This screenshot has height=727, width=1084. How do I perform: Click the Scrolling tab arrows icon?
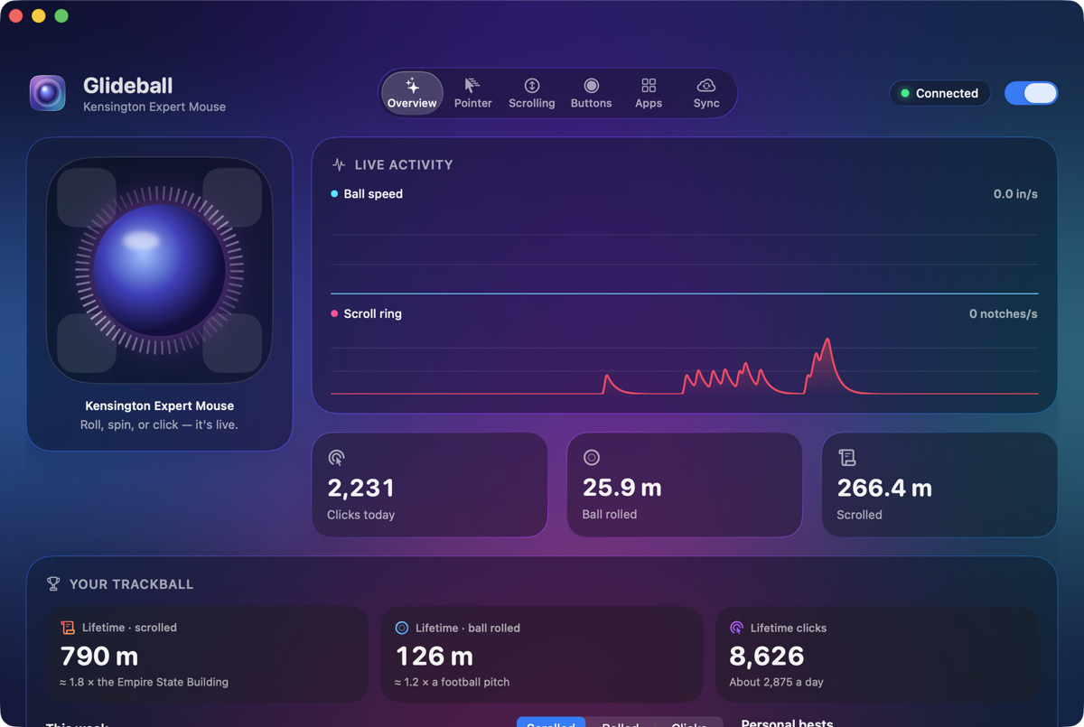coord(531,85)
